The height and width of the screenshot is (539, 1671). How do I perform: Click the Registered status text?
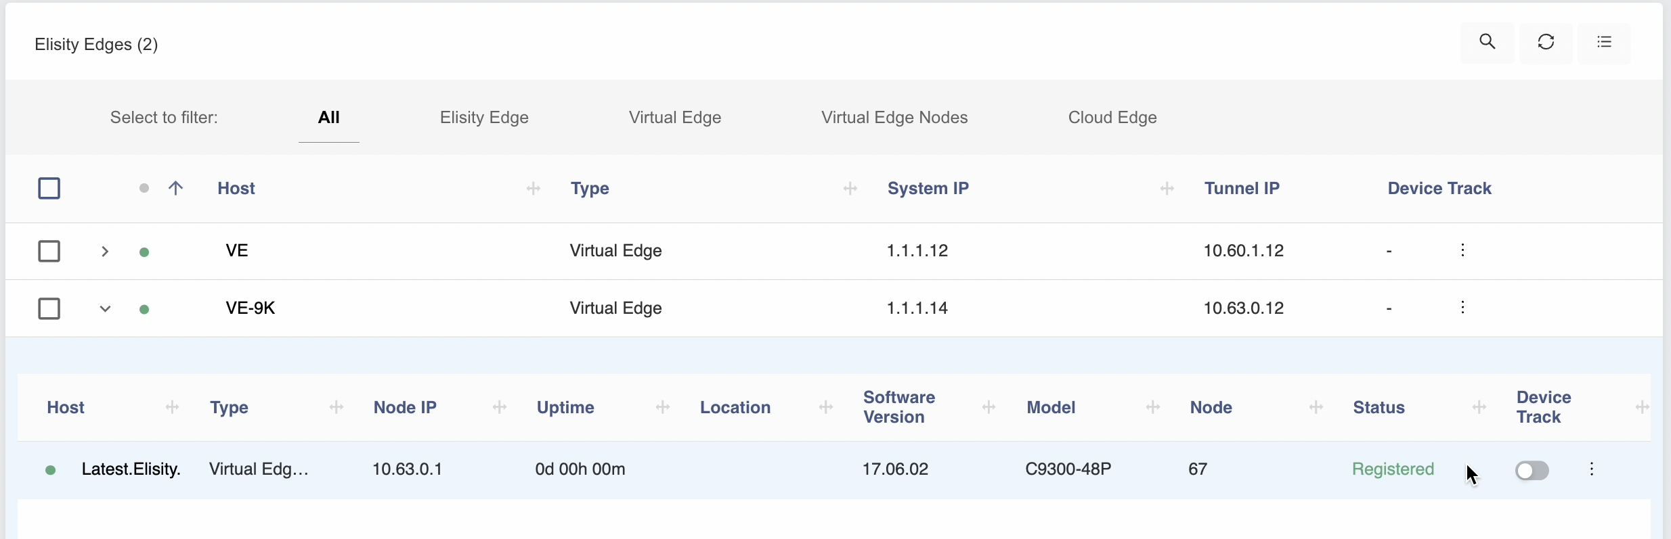tap(1393, 469)
